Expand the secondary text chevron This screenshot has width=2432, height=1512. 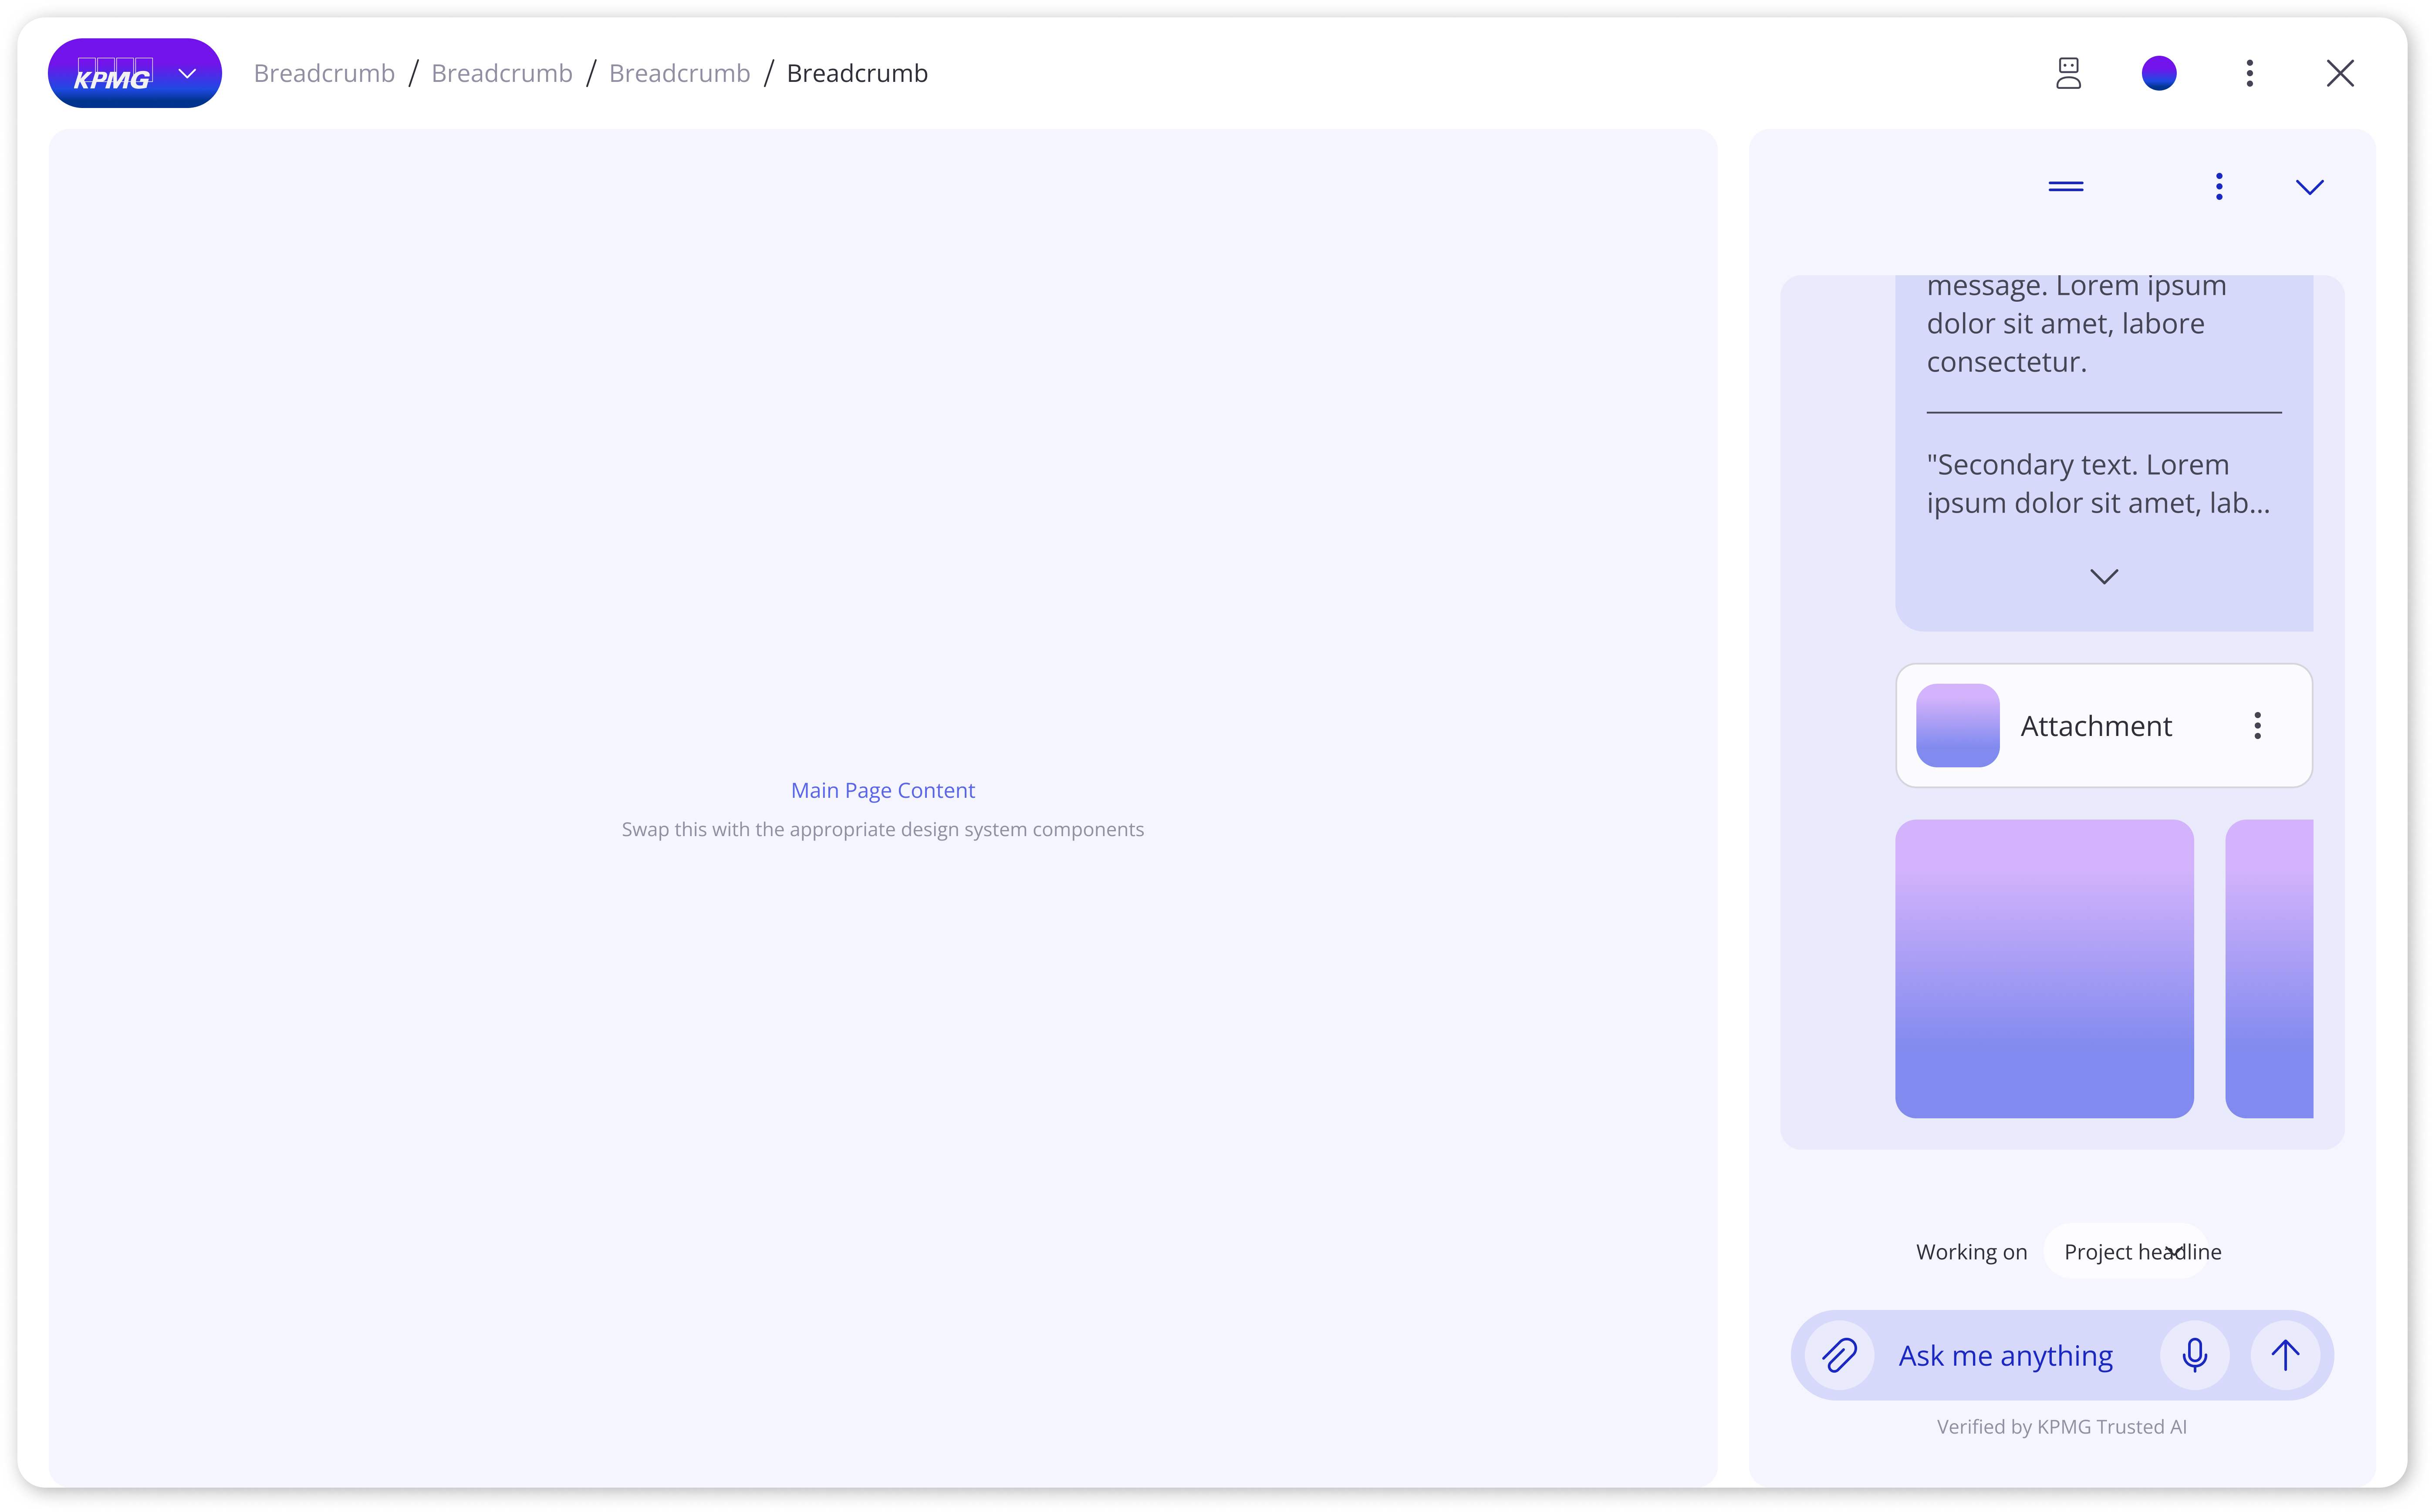(2104, 577)
